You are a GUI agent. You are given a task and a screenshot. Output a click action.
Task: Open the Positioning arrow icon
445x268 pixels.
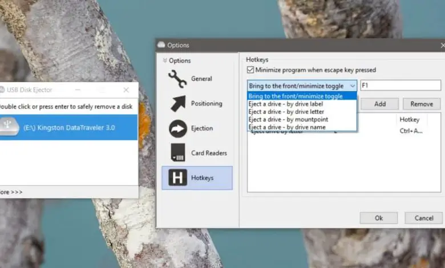tap(178, 104)
